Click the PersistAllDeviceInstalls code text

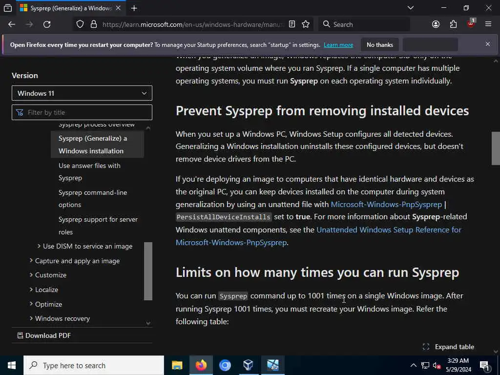coord(224,217)
